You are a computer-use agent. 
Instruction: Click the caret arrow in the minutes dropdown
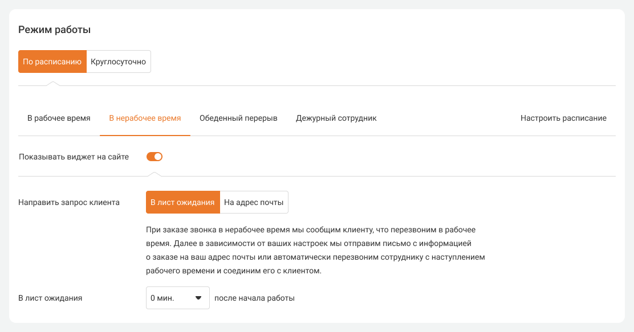coord(199,298)
